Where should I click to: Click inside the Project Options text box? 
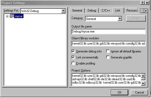[x=106, y=79]
